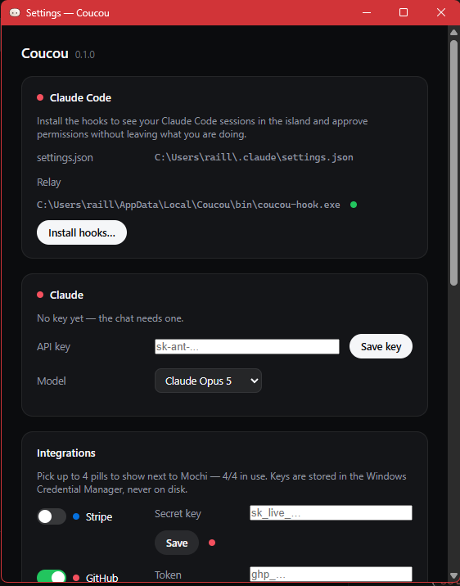Screen dimensions: 460x586
Task: Click red status dot beside Claude Code heading
Action: point(40,98)
